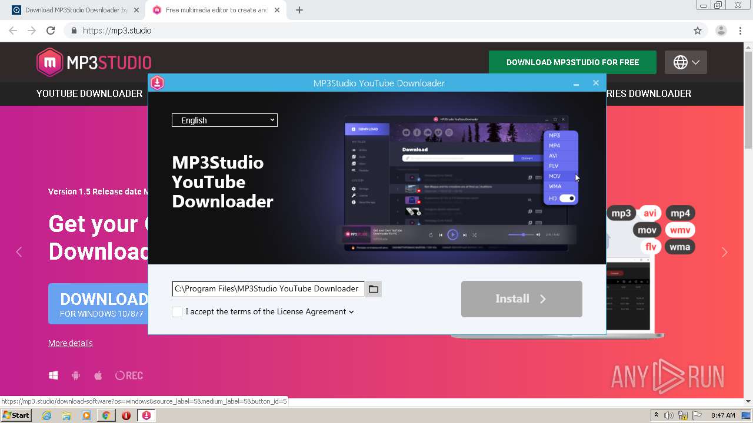Click Download MP3Studio For Free button
The height and width of the screenshot is (423, 753).
pos(572,62)
